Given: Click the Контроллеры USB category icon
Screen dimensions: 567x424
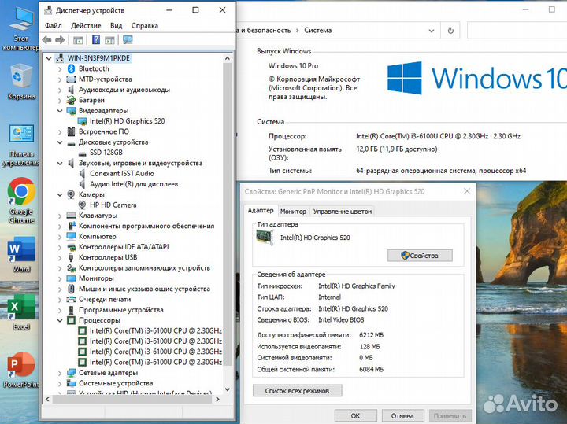Looking at the screenshot, I should pyautogui.click(x=71, y=257).
